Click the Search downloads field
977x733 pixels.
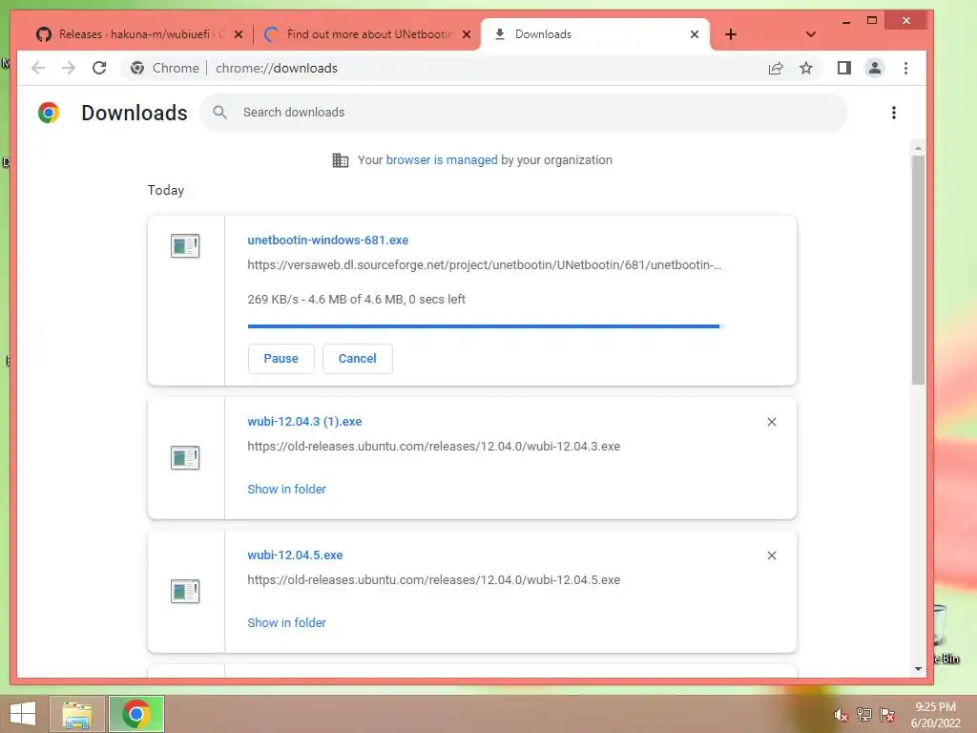click(524, 113)
